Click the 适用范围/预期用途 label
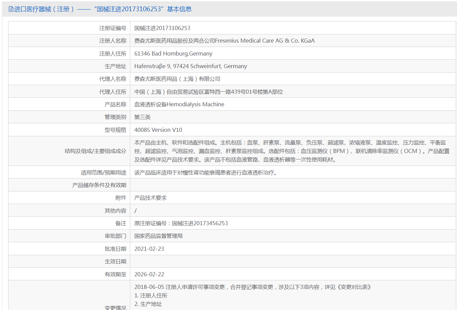This screenshot has width=457, height=310. (x=104, y=172)
